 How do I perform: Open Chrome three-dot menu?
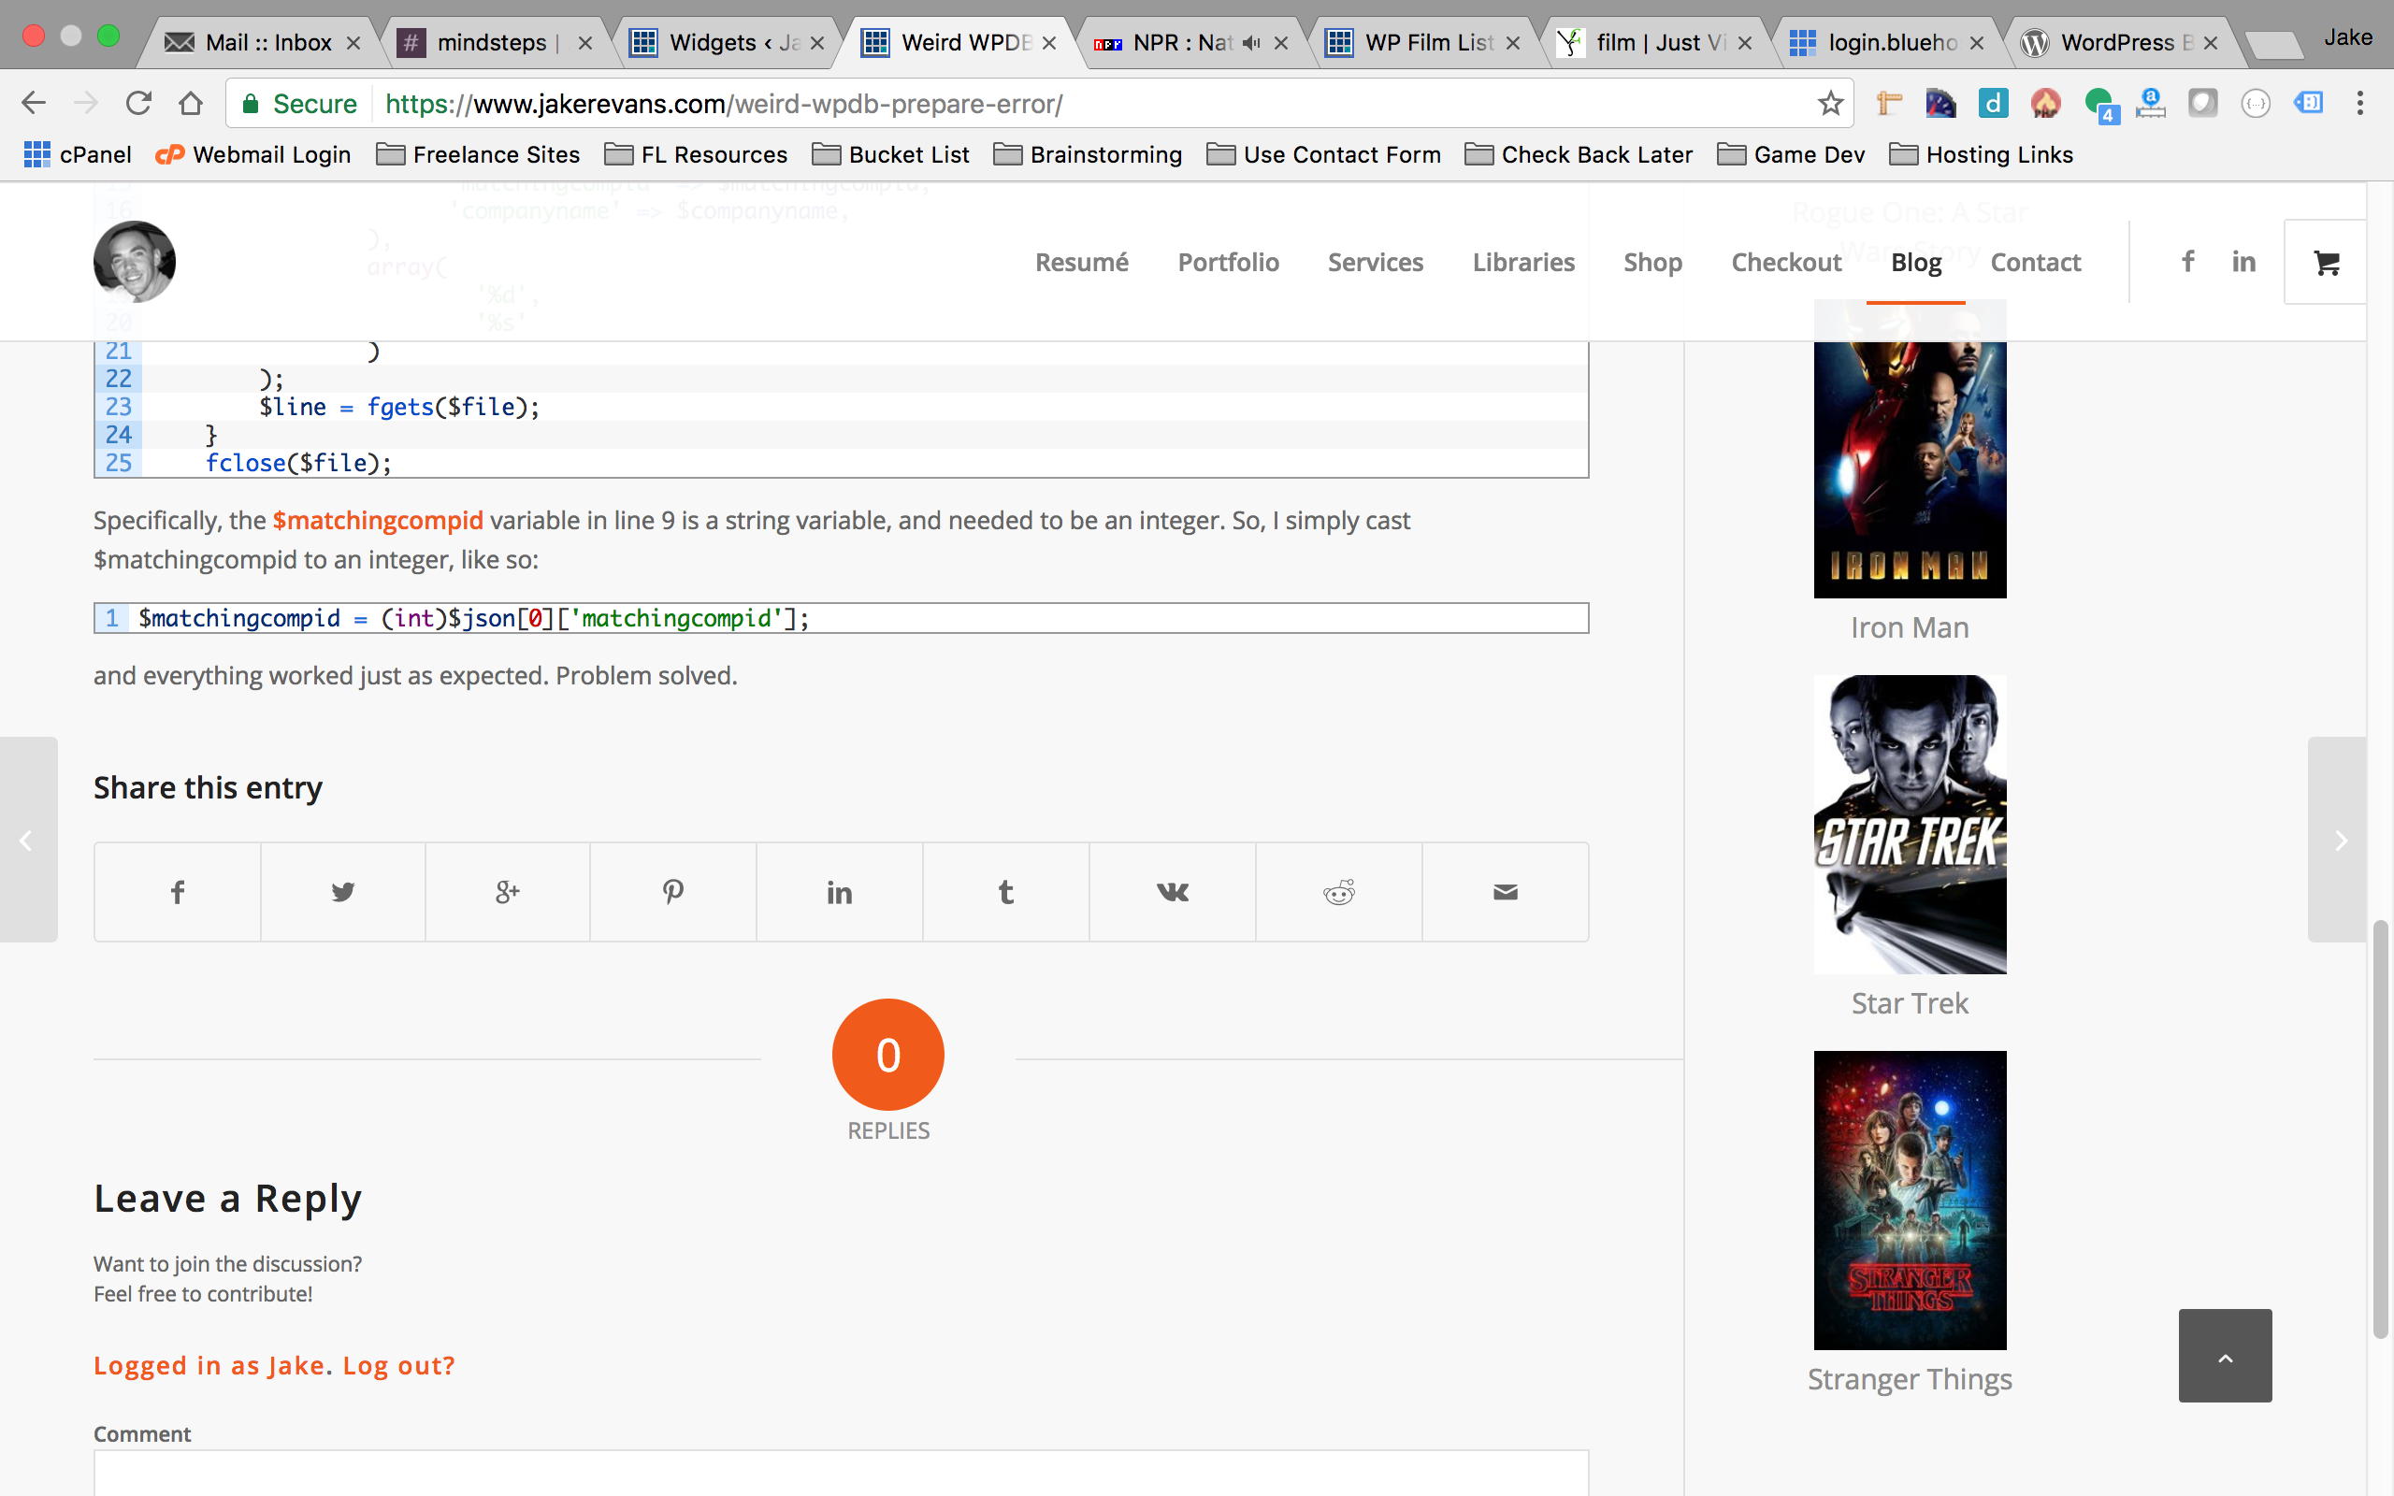tap(2360, 103)
